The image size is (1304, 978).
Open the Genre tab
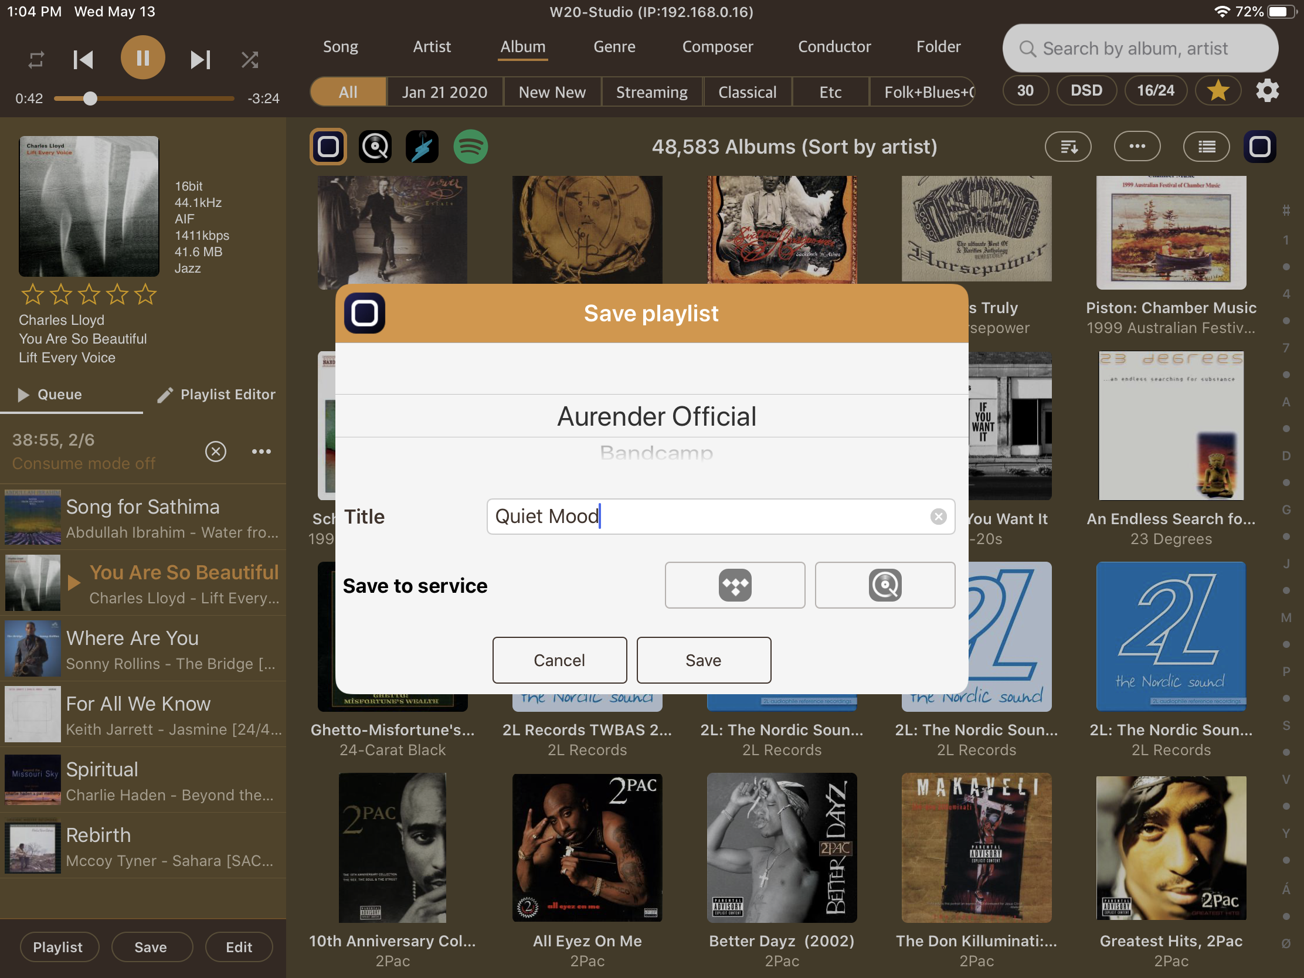click(x=614, y=46)
